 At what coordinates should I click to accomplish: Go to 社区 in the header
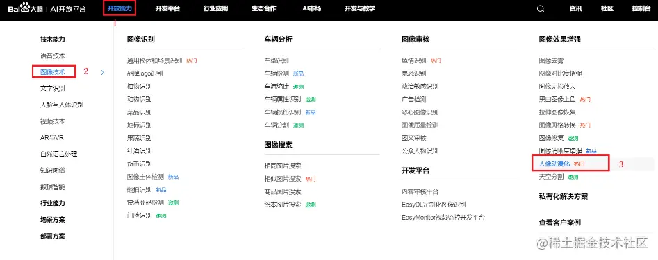pyautogui.click(x=607, y=8)
